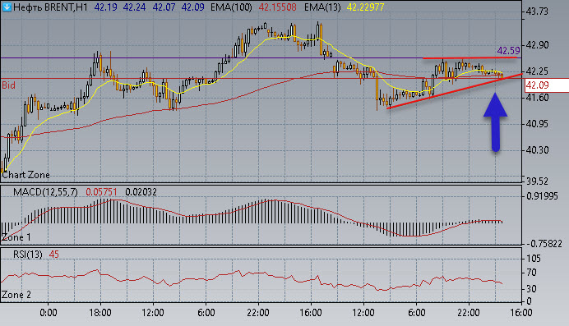Click the EMA(13) value 42.22977

tap(365, 7)
